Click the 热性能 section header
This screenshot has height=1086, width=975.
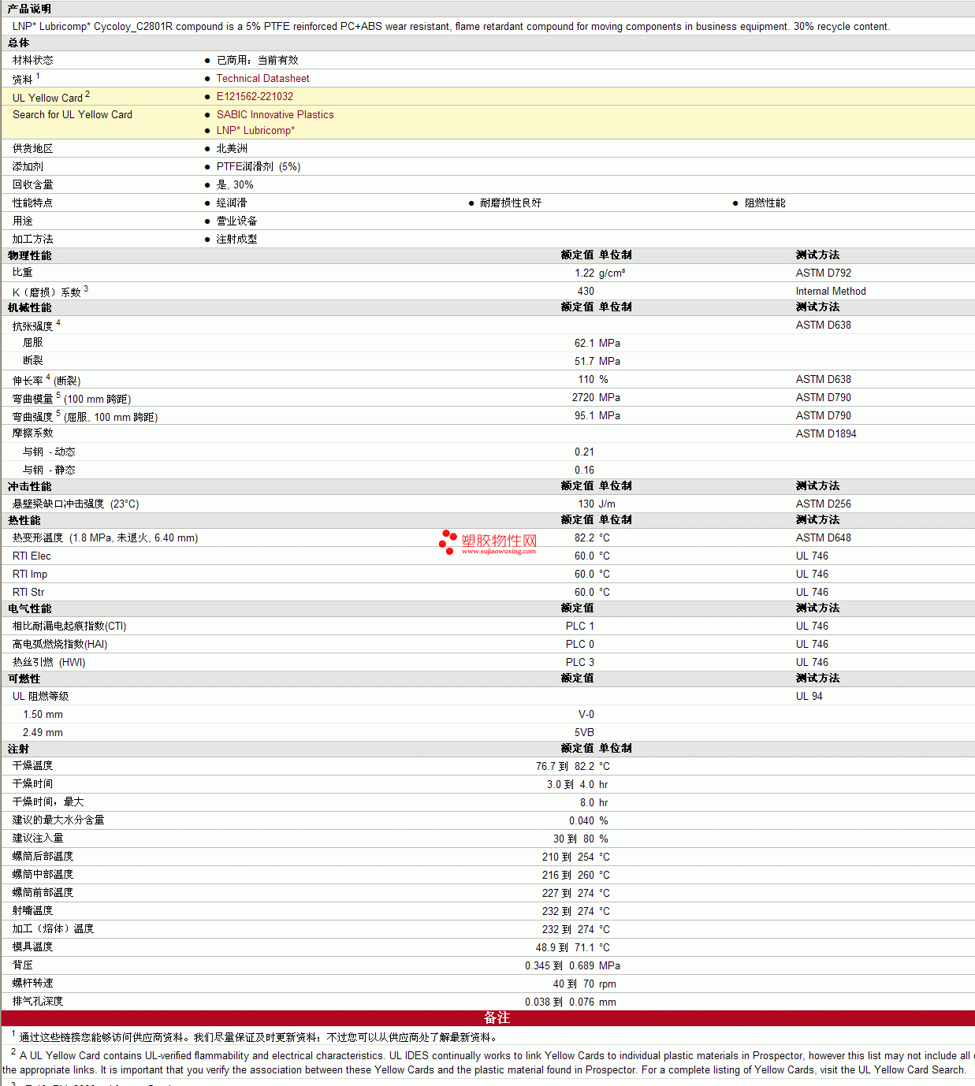click(24, 520)
